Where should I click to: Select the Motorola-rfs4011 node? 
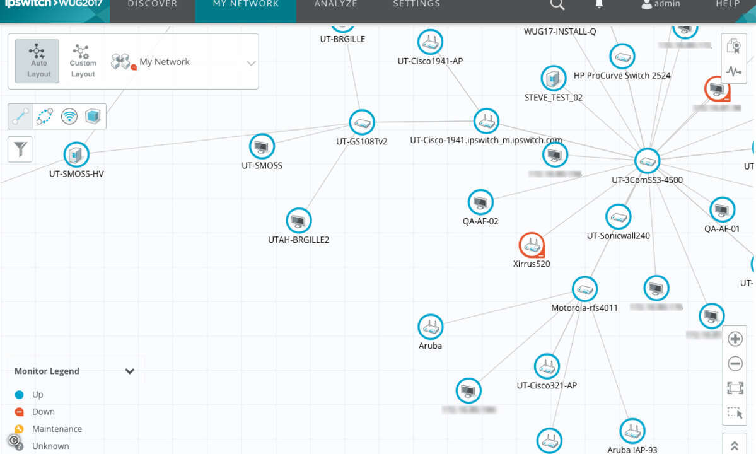[584, 289]
